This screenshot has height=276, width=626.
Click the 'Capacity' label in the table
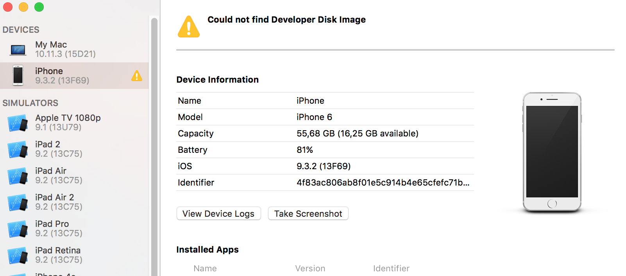tap(196, 133)
